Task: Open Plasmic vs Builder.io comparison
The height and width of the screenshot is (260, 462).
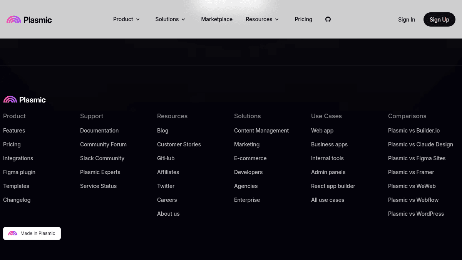Action: 414,131
